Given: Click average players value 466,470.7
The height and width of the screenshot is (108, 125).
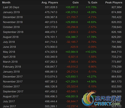Looking at the screenshot, I should click(51, 32).
